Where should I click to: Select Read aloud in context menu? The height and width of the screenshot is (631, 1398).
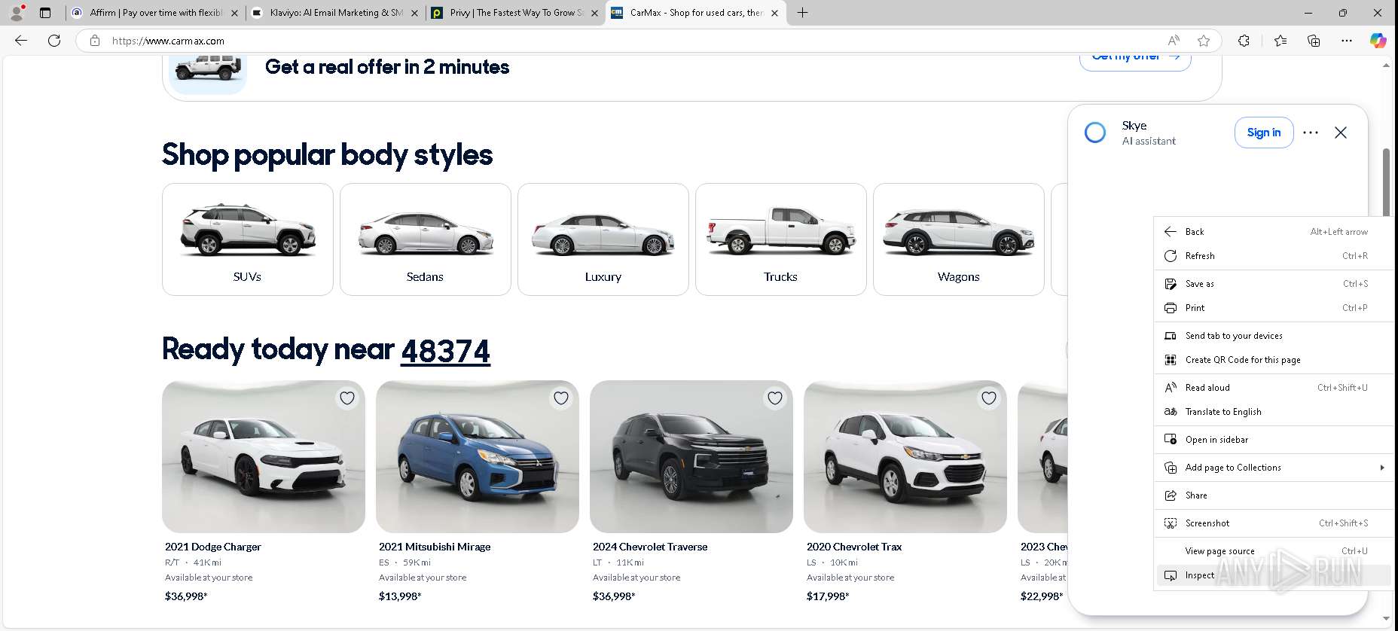[1273, 388]
